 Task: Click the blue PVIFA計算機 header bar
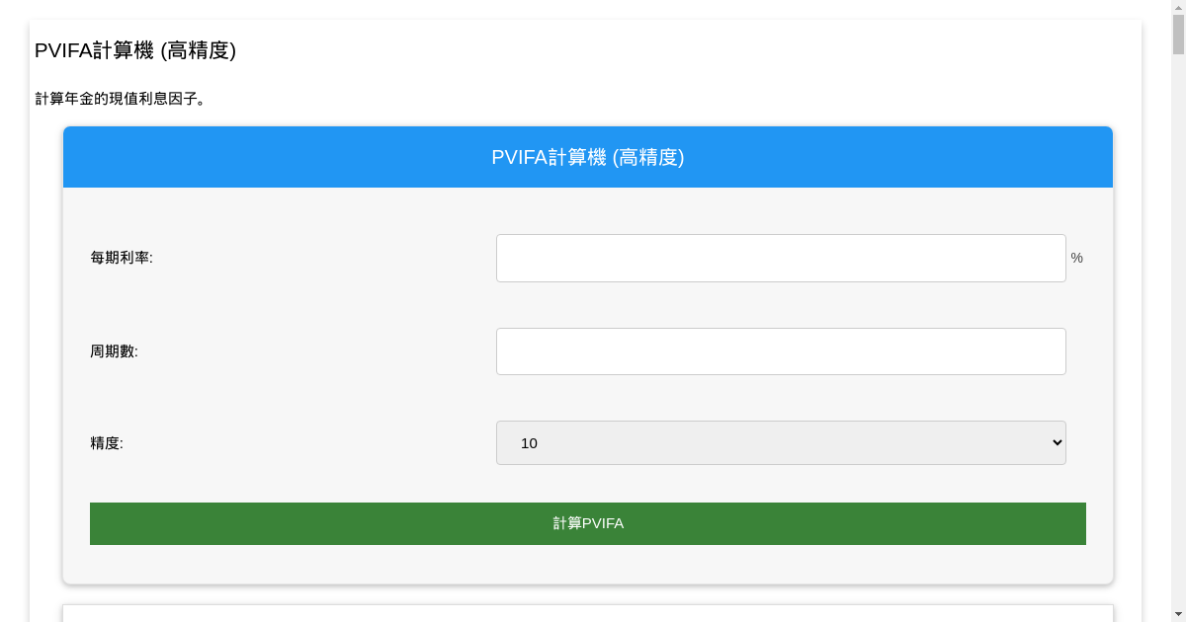(588, 157)
